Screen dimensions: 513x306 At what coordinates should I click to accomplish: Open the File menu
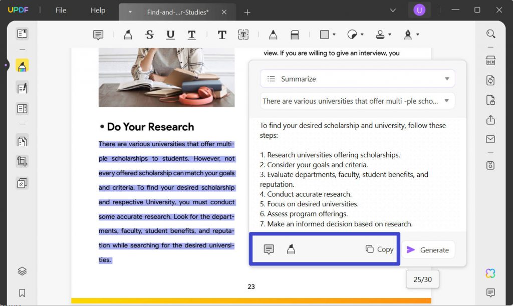pos(60,10)
